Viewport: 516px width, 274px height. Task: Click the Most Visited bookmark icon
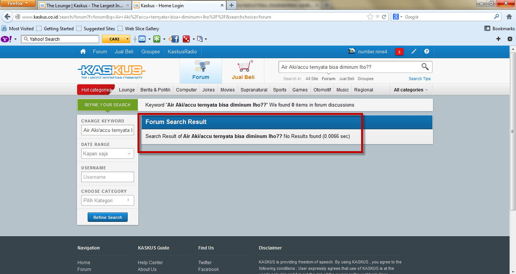click(4, 28)
